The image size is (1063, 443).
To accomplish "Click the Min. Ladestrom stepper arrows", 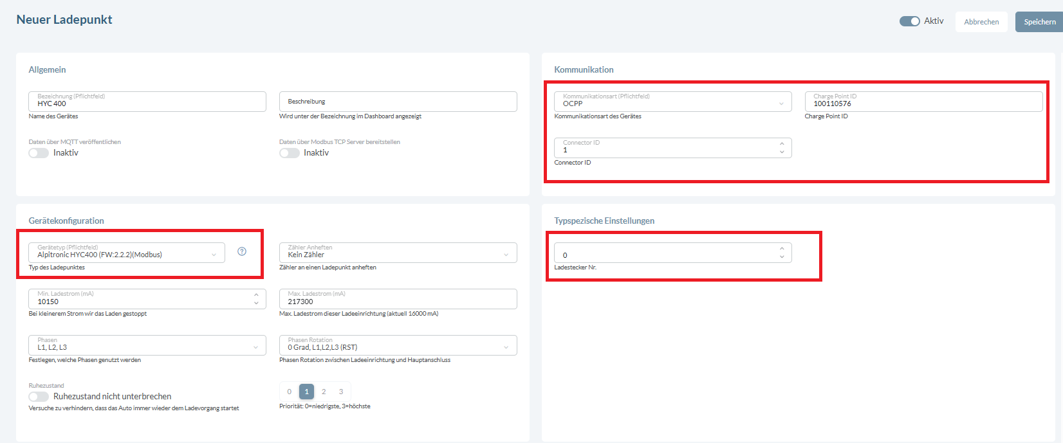I will [x=256, y=299].
